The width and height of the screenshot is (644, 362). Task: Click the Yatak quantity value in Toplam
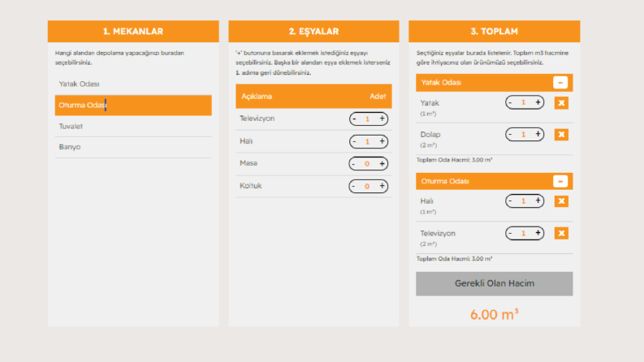click(523, 102)
